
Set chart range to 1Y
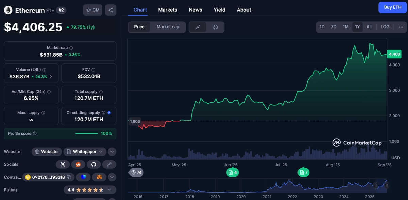point(357,27)
